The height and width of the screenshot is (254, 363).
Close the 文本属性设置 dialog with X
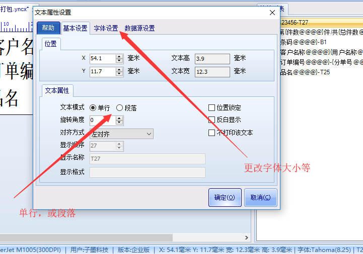(272, 12)
